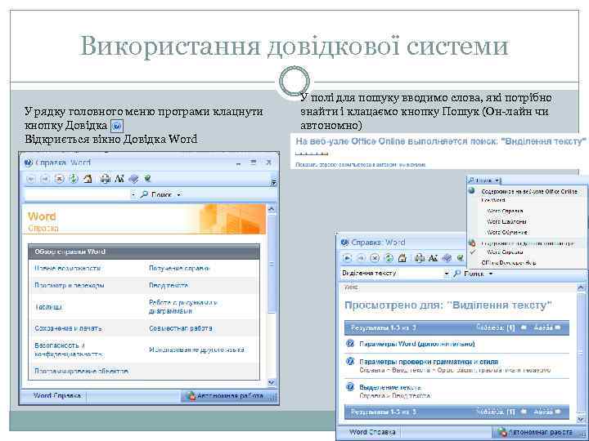Open 'Работа с рисунками и диаграммами' link
The image size is (589, 441).
183,307
